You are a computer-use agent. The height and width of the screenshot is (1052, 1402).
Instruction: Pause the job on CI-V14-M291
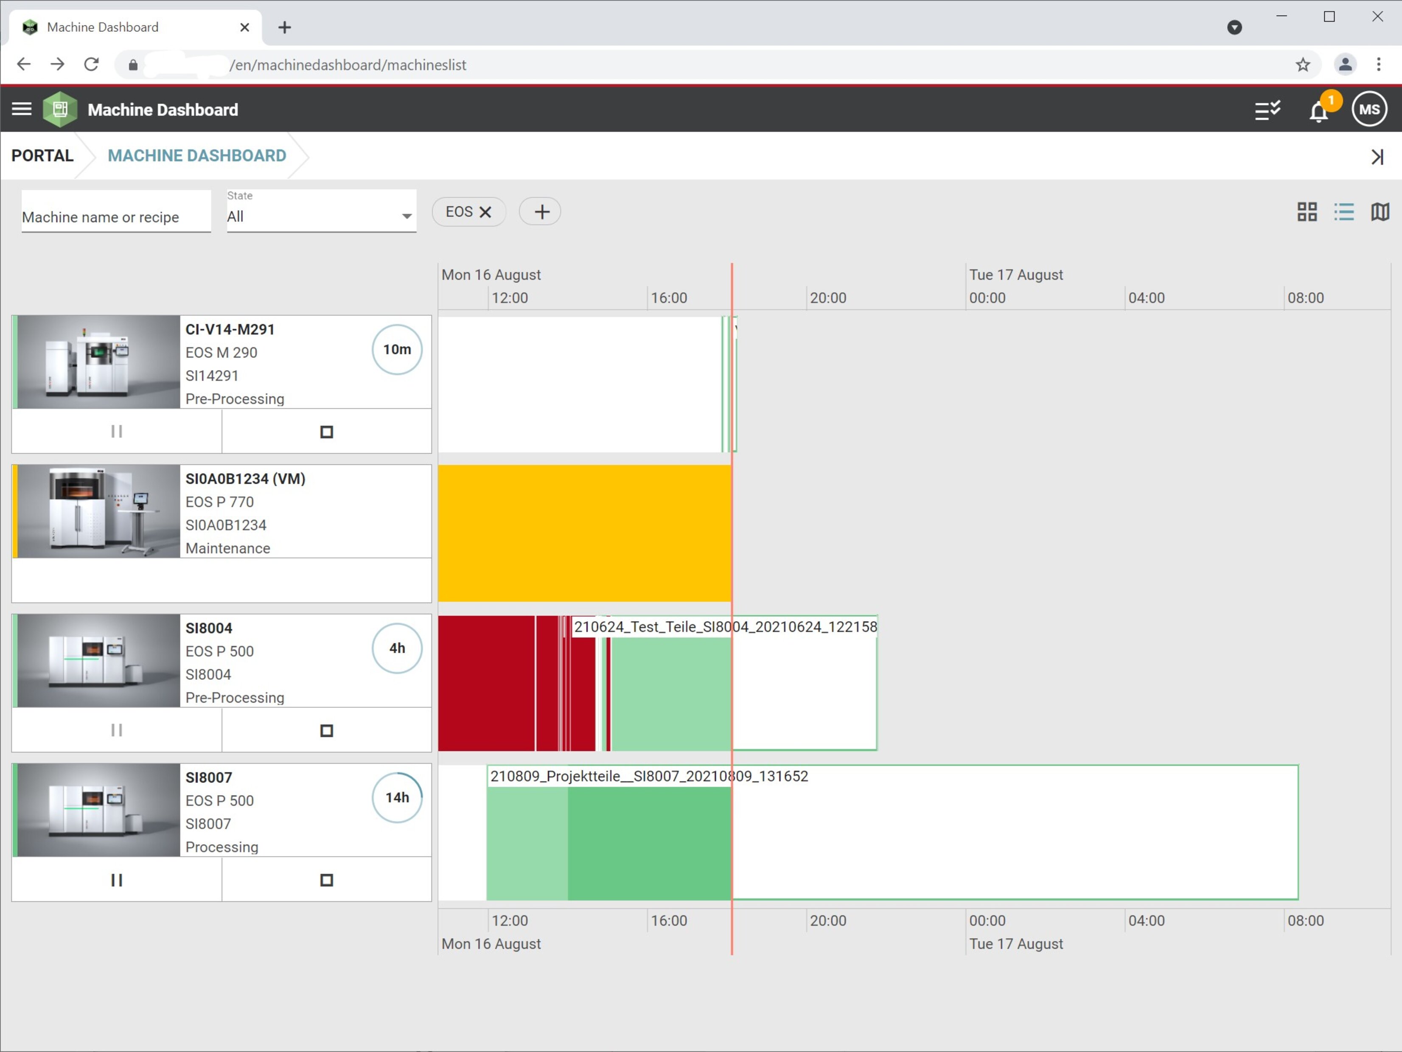click(116, 431)
